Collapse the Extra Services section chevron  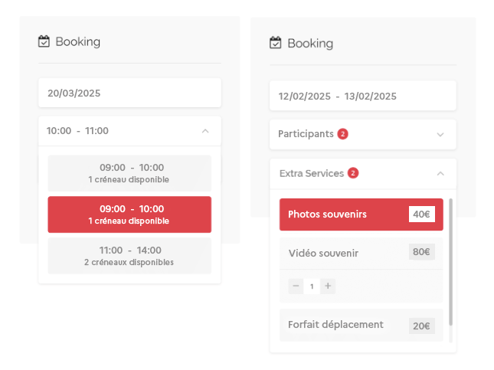pyautogui.click(x=440, y=174)
